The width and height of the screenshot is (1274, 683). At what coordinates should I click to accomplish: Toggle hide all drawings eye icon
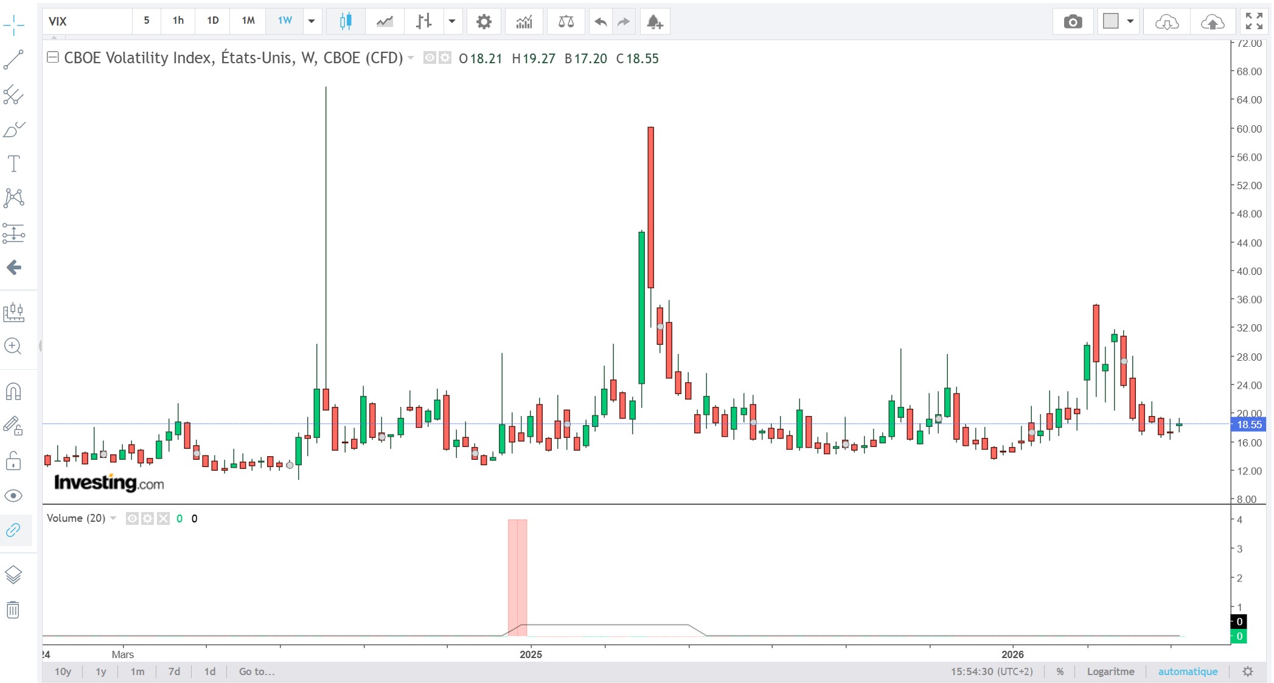pos(13,496)
